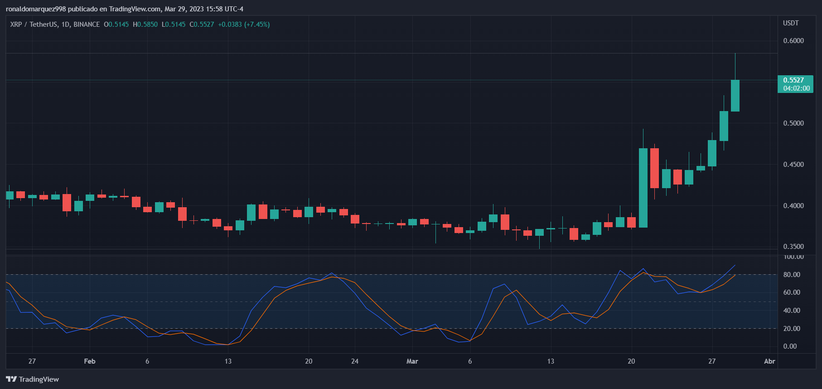Click the 80.00 overbought level label
Screen dimensions: 822x389
click(x=792, y=275)
